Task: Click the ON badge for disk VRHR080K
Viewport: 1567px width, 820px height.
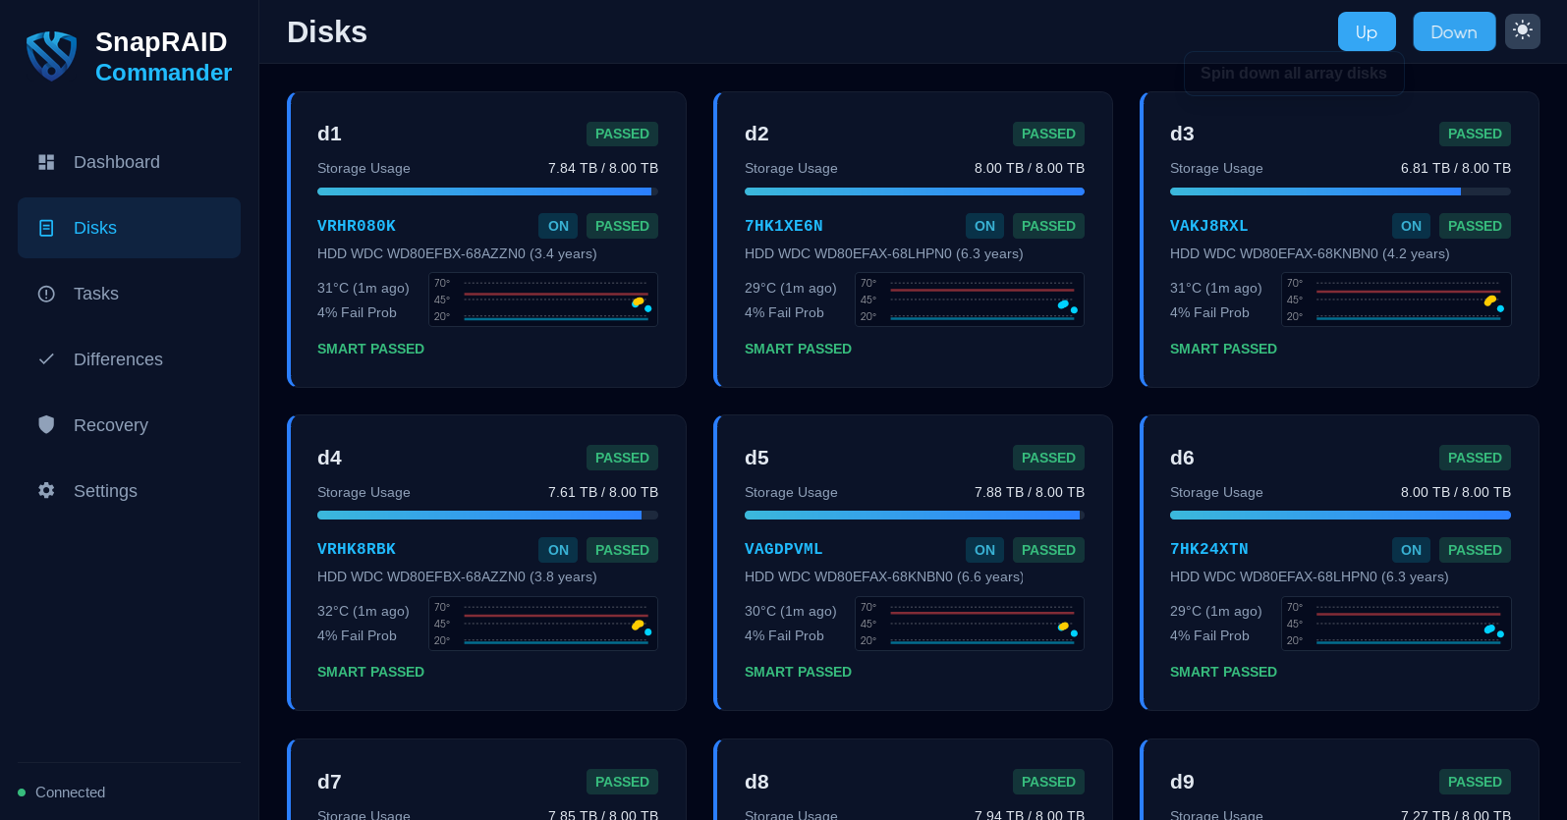Action: 558,226
